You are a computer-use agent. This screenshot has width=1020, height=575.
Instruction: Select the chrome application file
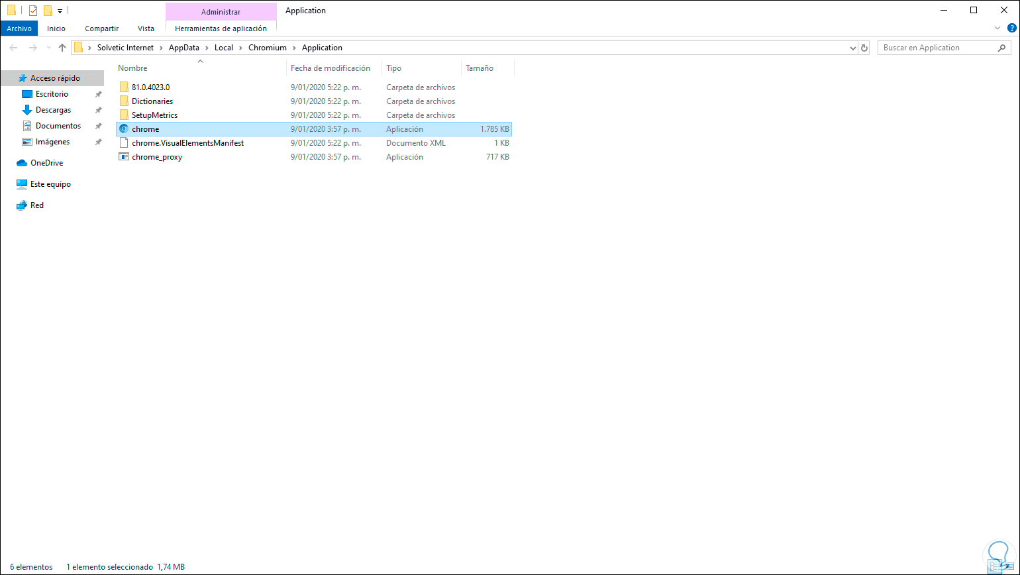[x=313, y=129]
